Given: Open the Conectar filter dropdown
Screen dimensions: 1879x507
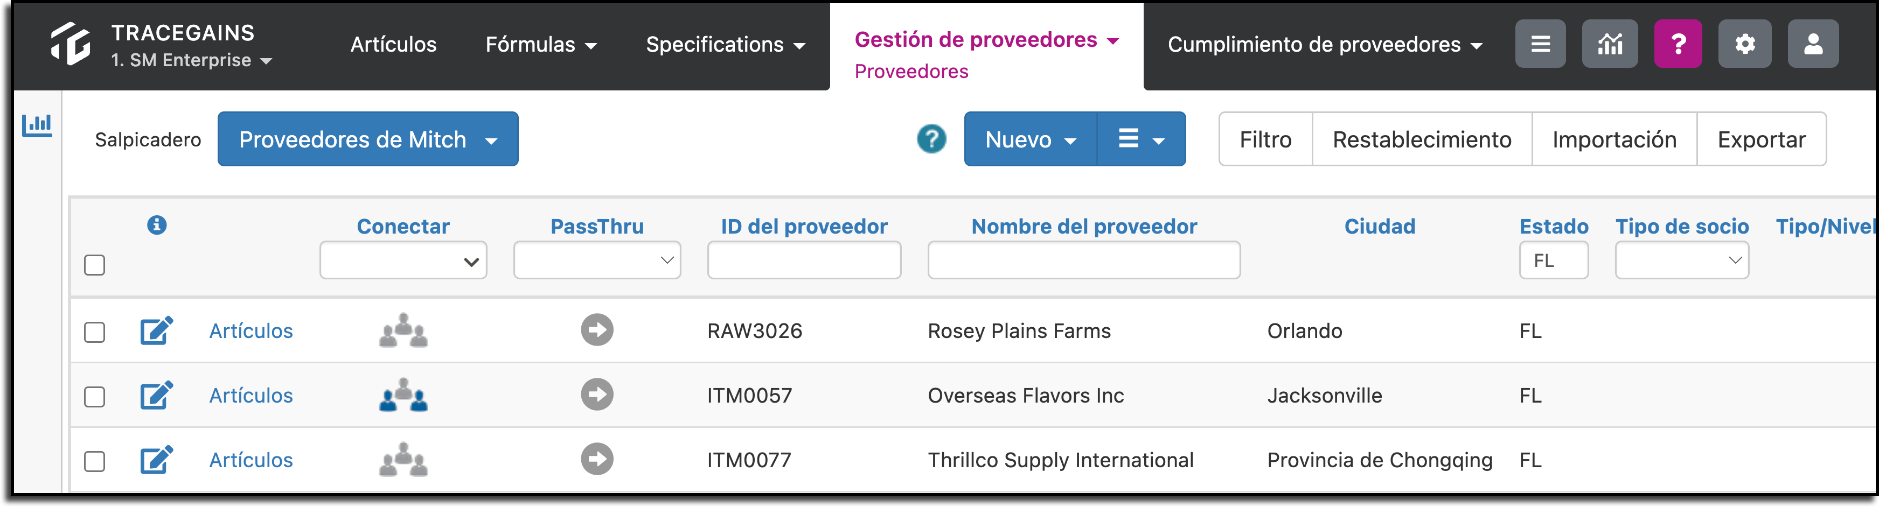Looking at the screenshot, I should [402, 260].
